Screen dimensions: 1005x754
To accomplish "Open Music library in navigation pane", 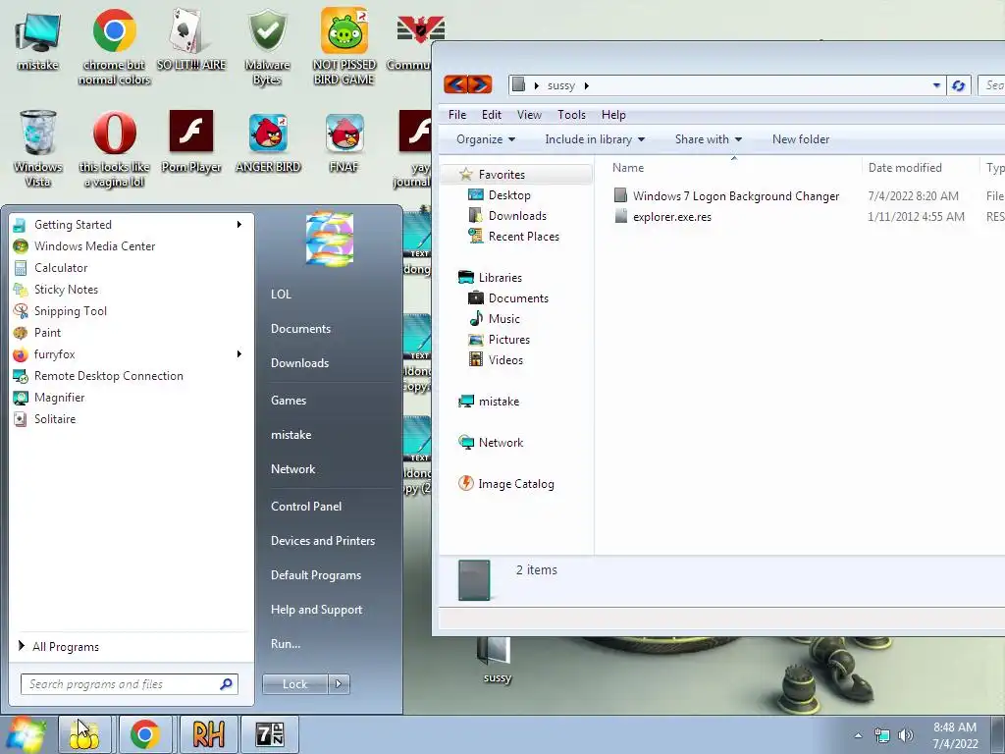I will click(503, 319).
